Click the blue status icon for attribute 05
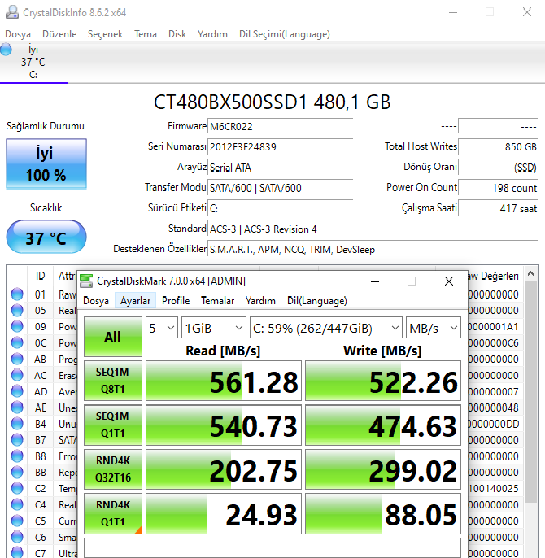Image resolution: width=545 pixels, height=558 pixels. pos(17,311)
